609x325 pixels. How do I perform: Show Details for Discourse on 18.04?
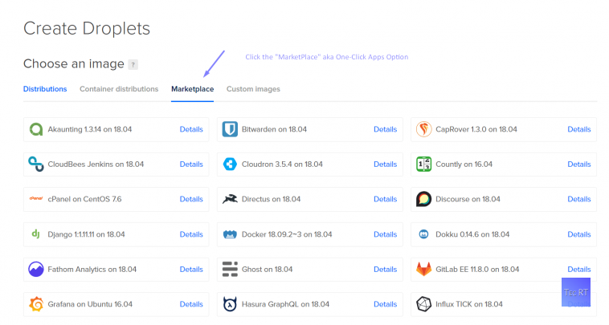coord(579,199)
